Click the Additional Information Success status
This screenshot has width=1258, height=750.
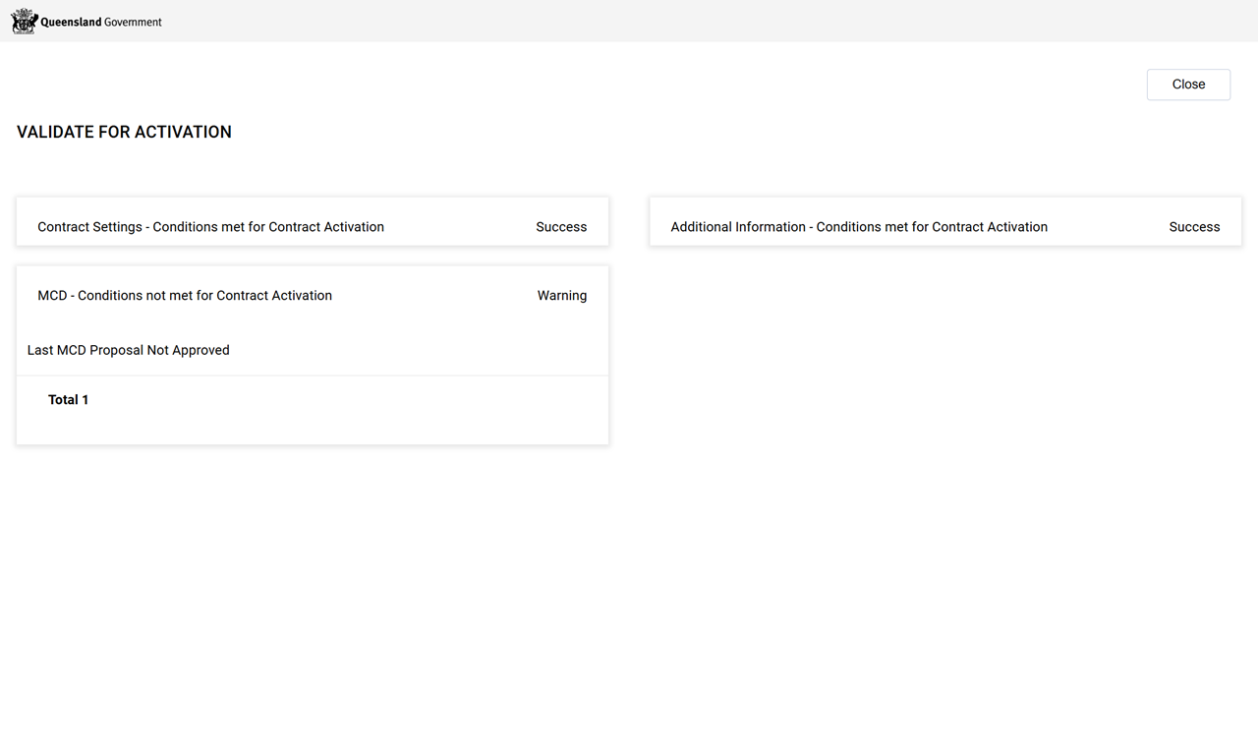point(1194,227)
